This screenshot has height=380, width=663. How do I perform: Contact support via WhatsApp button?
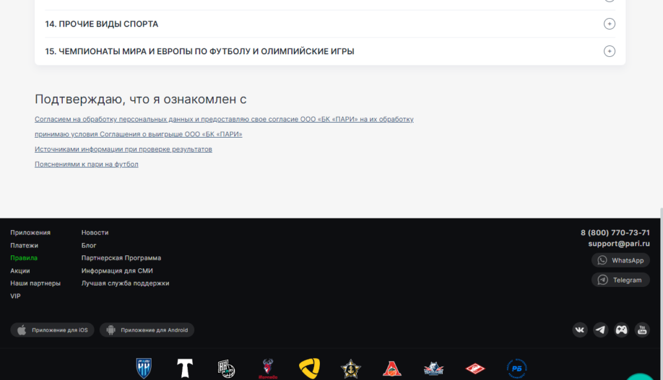coord(620,260)
